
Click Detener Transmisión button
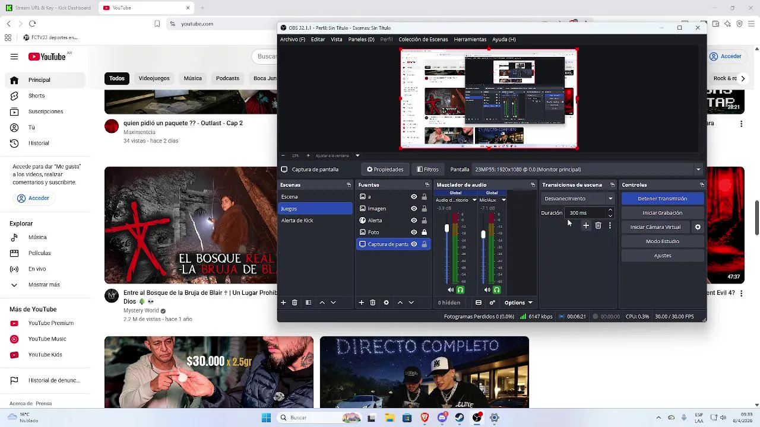pyautogui.click(x=662, y=199)
